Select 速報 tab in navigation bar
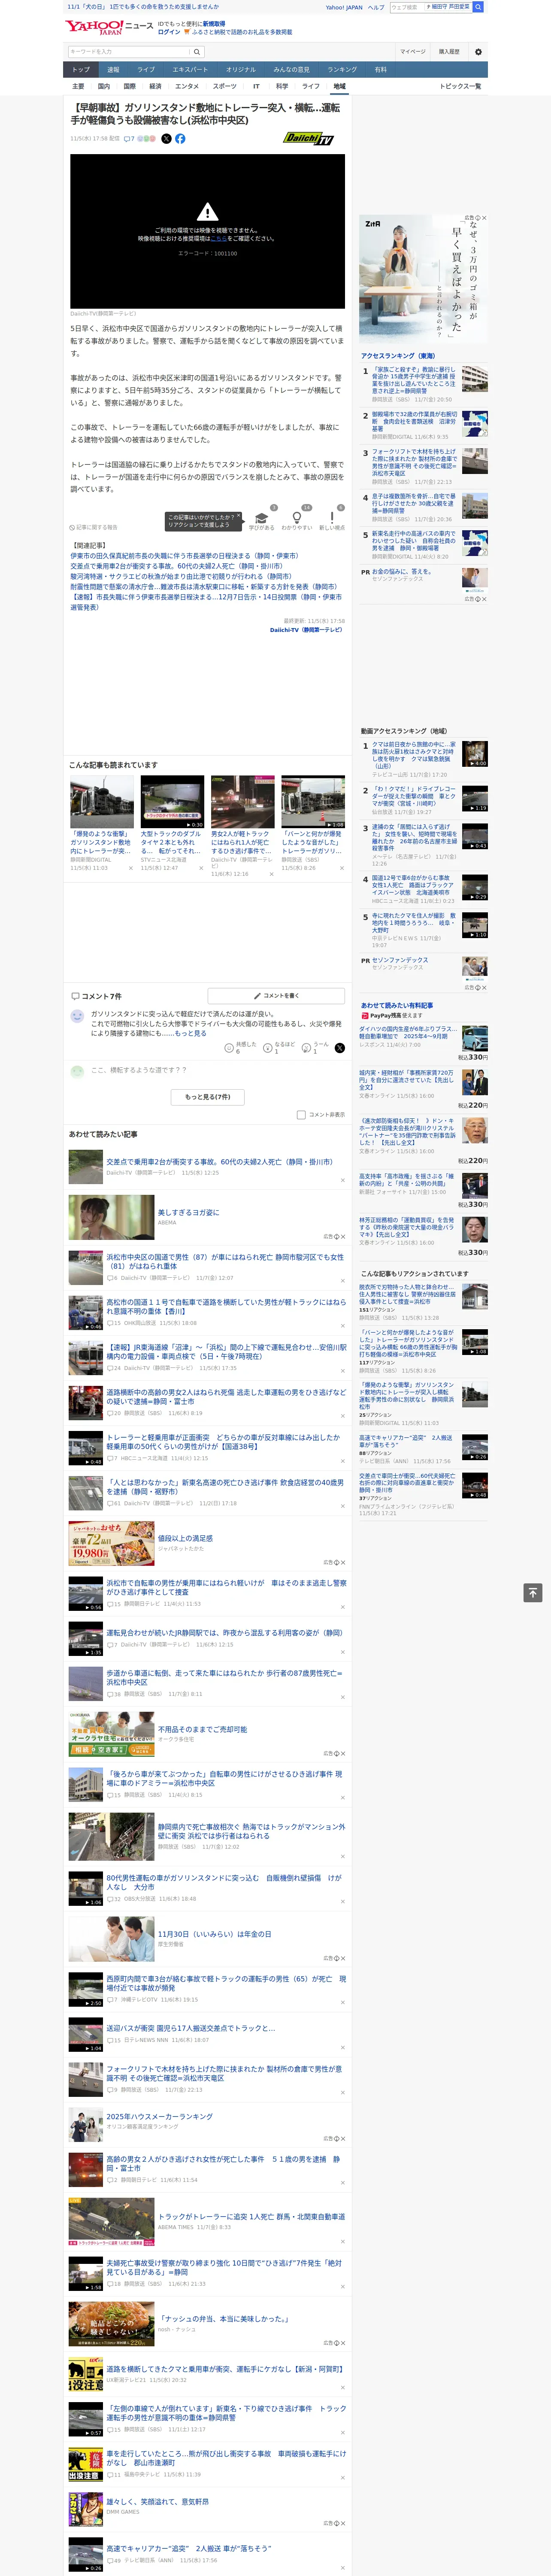The width and height of the screenshot is (551, 2576). pos(113,70)
